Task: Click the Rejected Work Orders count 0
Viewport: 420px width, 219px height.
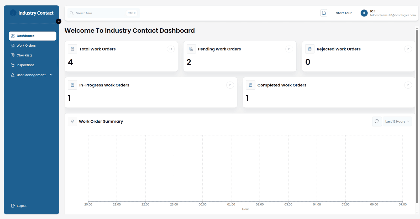Action: (308, 62)
